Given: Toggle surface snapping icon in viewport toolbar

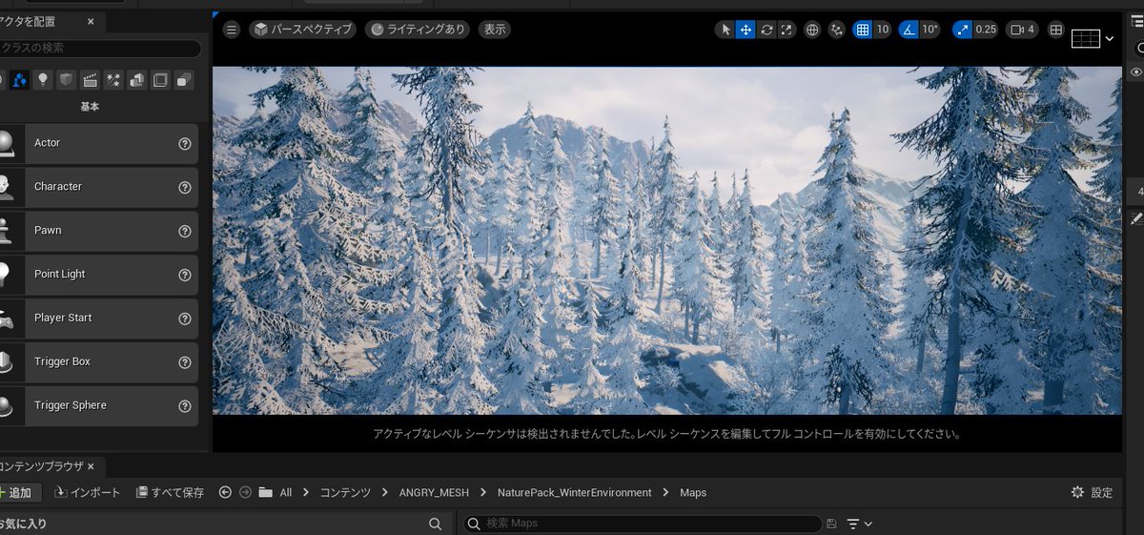Looking at the screenshot, I should click(837, 30).
